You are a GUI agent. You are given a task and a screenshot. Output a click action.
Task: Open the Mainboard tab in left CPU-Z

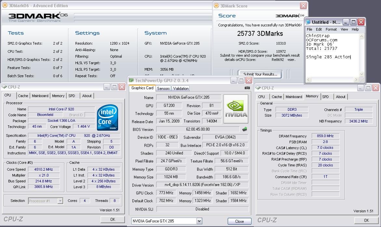click(x=40, y=96)
